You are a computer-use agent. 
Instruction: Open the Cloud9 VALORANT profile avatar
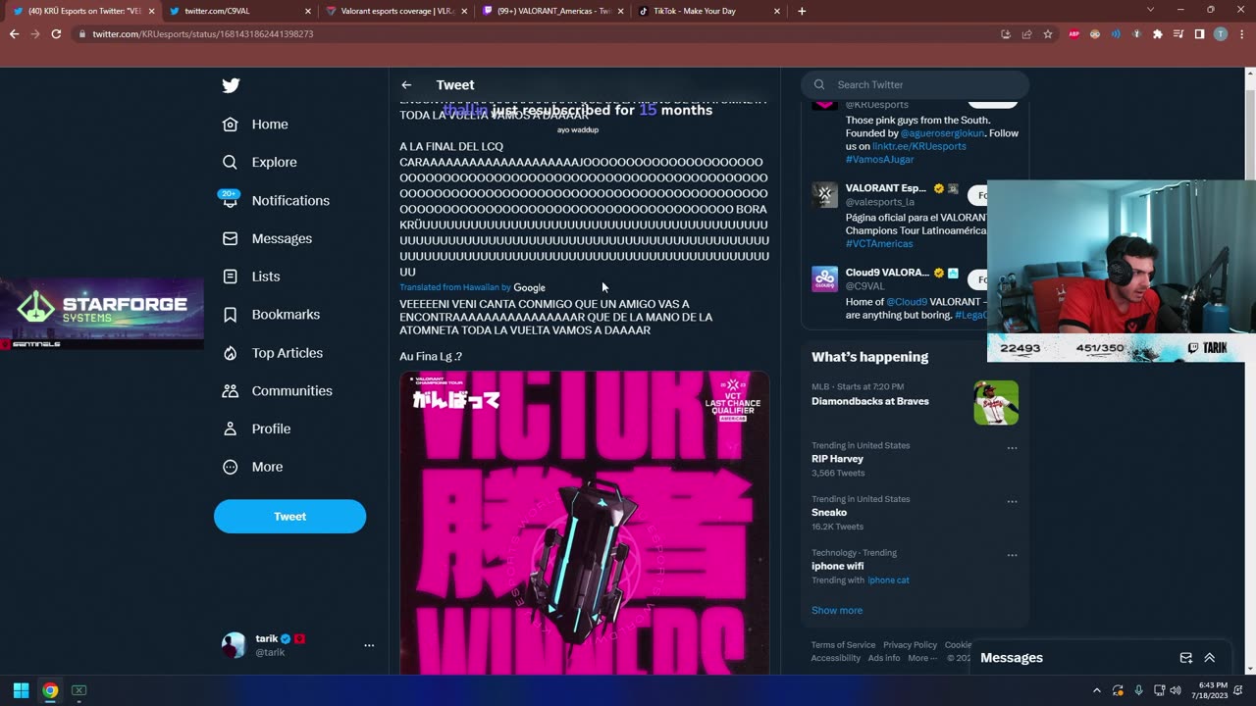click(x=824, y=278)
